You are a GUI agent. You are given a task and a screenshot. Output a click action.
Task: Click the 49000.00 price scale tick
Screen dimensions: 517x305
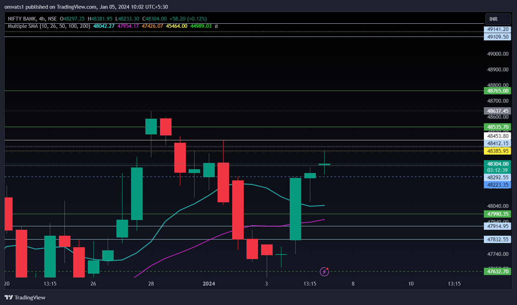pyautogui.click(x=497, y=54)
